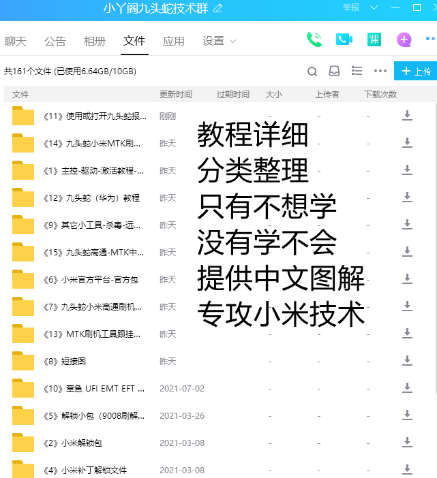Open folder 《11》 使用或打开九头蛇报
Image resolution: width=437 pixels, height=478 pixels.
[95, 116]
